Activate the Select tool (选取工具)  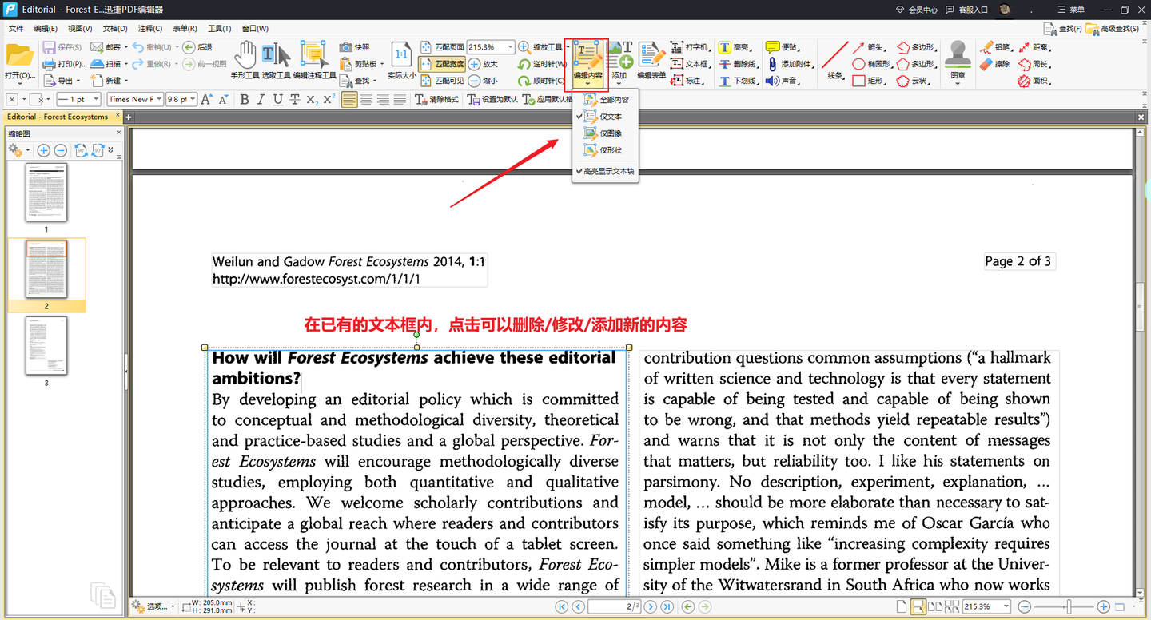coord(276,61)
